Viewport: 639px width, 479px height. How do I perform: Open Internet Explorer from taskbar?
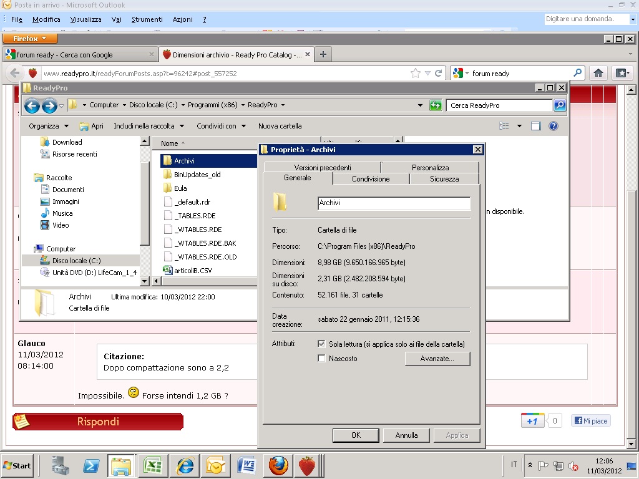[184, 465]
